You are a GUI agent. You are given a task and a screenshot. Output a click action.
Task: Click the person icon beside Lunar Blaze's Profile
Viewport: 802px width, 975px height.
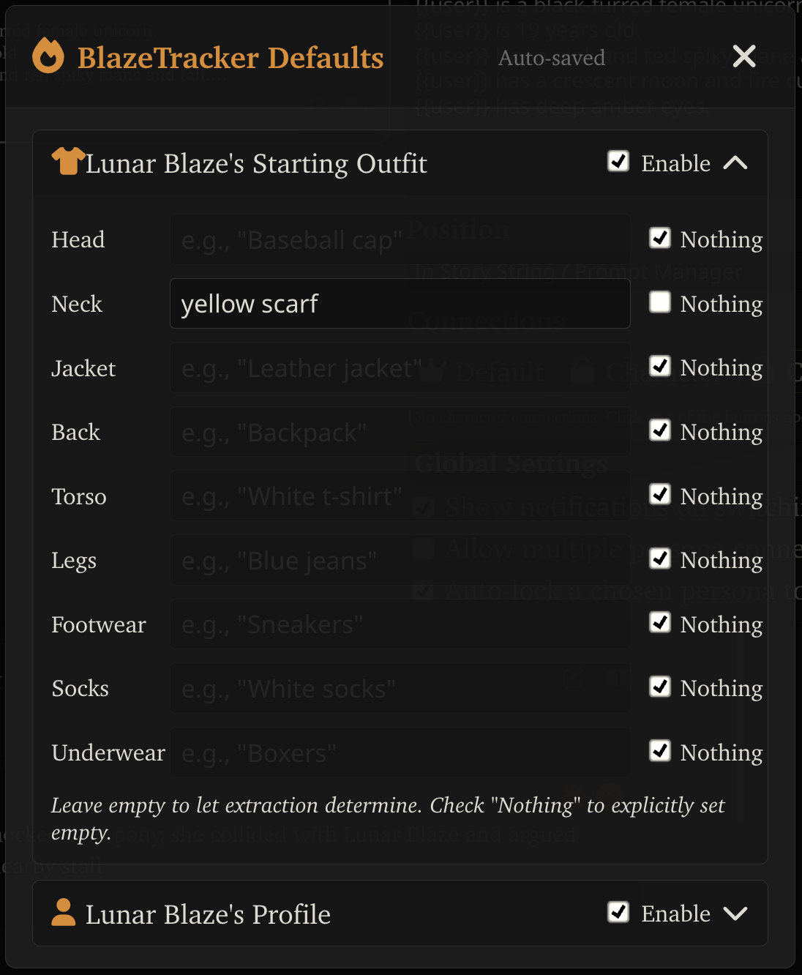click(x=64, y=913)
